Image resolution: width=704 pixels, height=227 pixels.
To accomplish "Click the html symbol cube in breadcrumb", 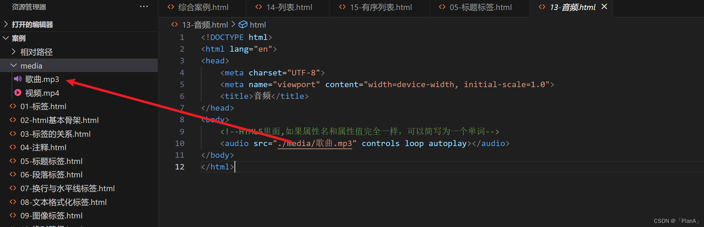I will click(243, 24).
